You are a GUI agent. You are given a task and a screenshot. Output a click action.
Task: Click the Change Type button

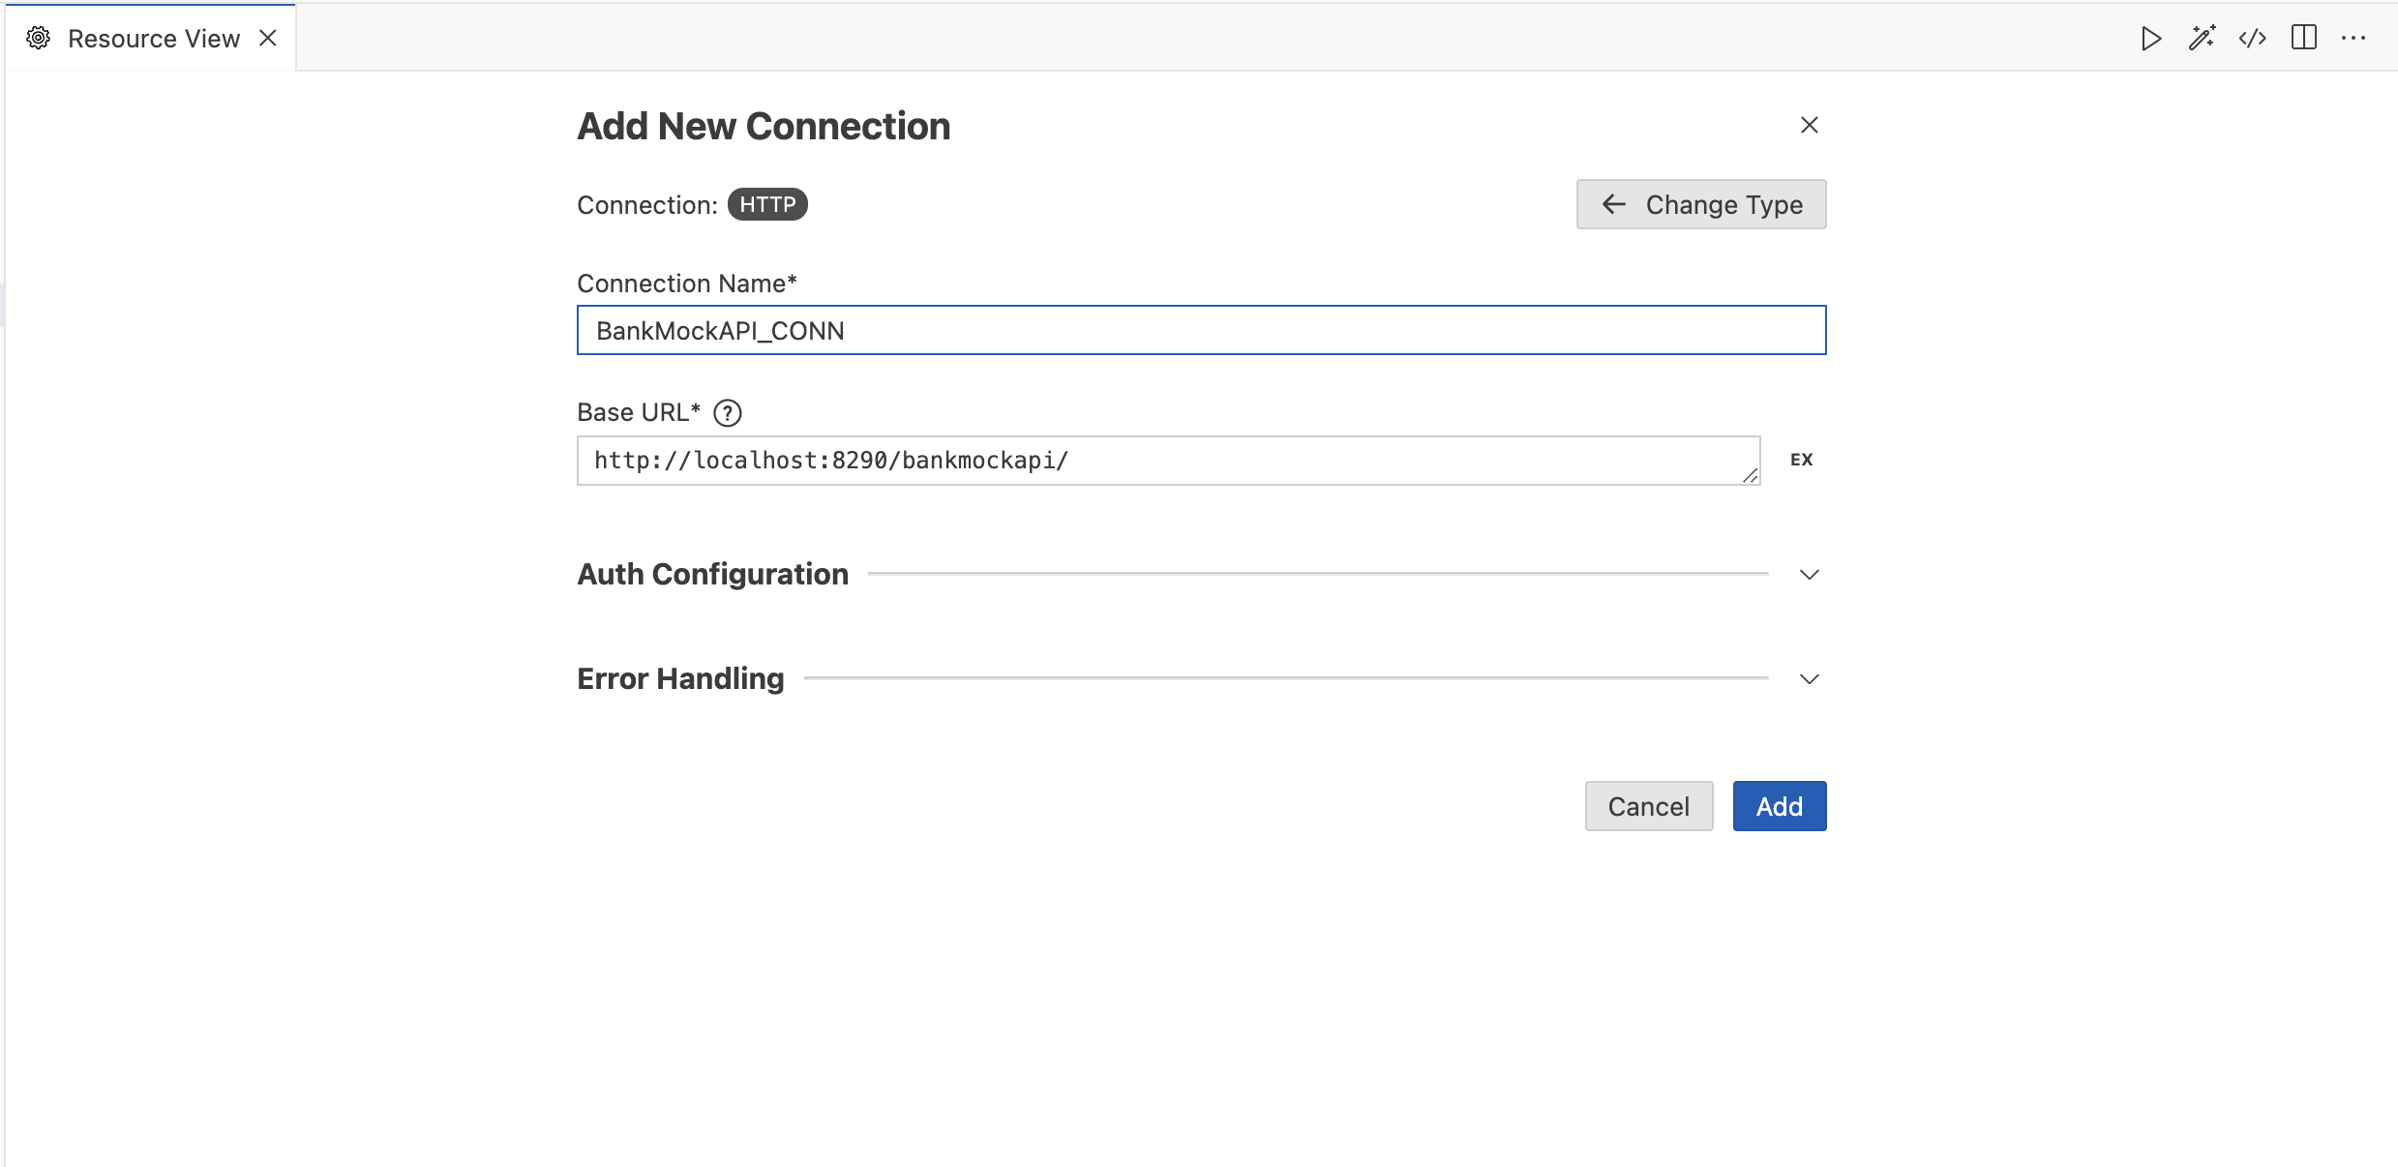(1701, 204)
